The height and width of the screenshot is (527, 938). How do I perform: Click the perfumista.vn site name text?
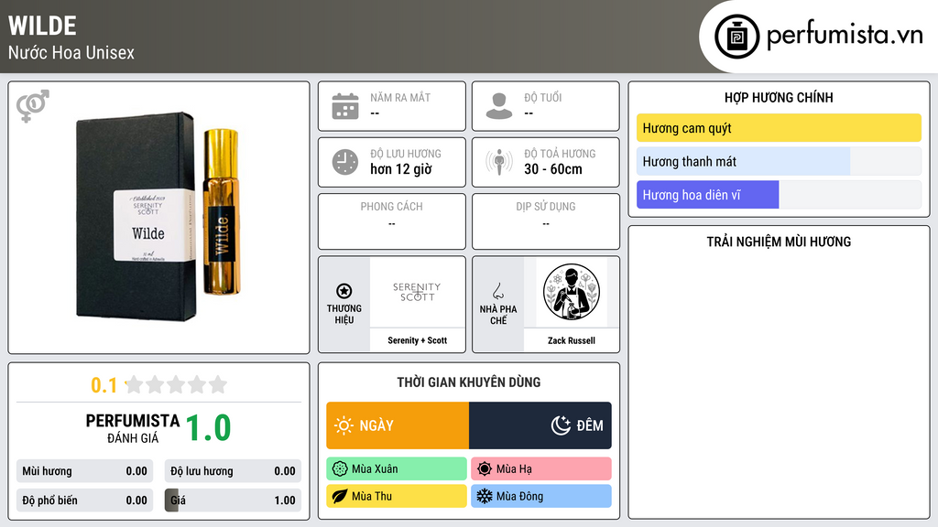(845, 36)
